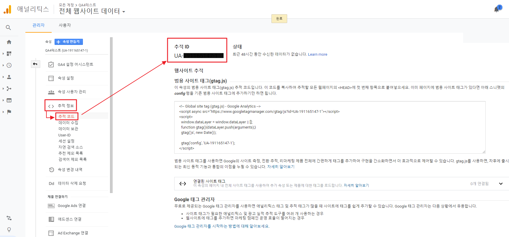Open the Realtime clock icon
Image resolution: width=509 pixels, height=237 pixels.
pos(9,65)
